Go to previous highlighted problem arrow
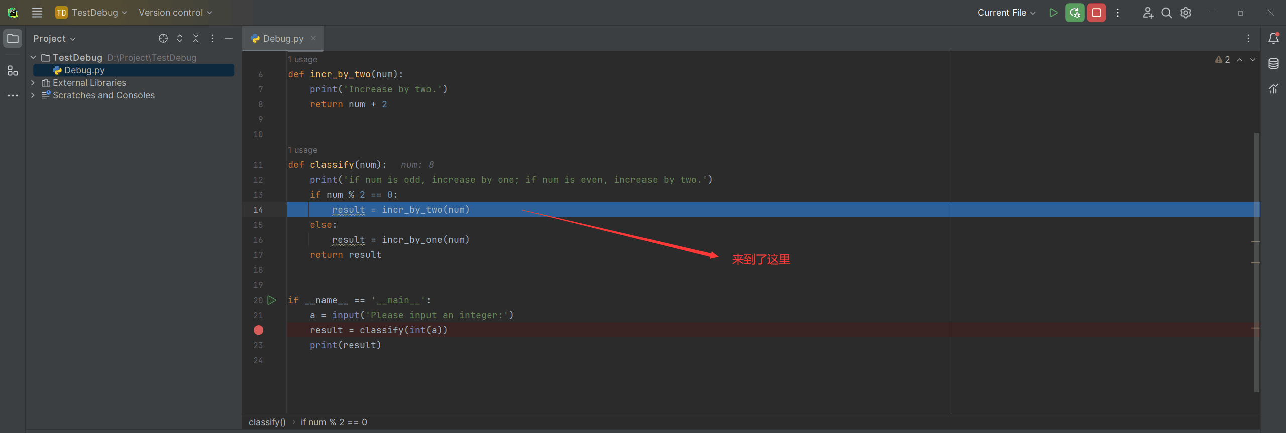Image resolution: width=1286 pixels, height=433 pixels. point(1240,60)
